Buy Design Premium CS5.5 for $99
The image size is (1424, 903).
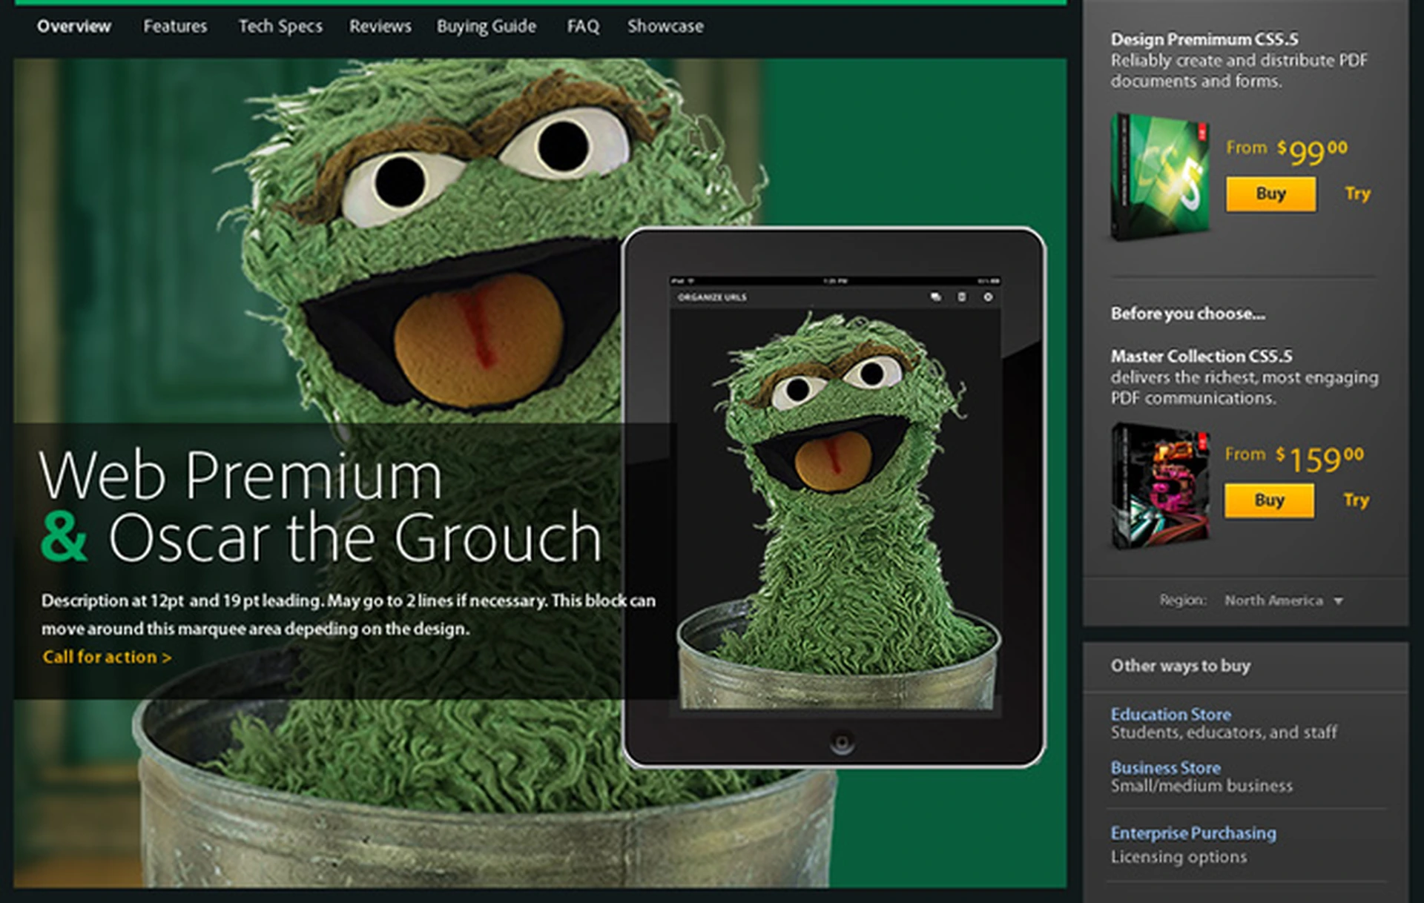click(x=1270, y=194)
